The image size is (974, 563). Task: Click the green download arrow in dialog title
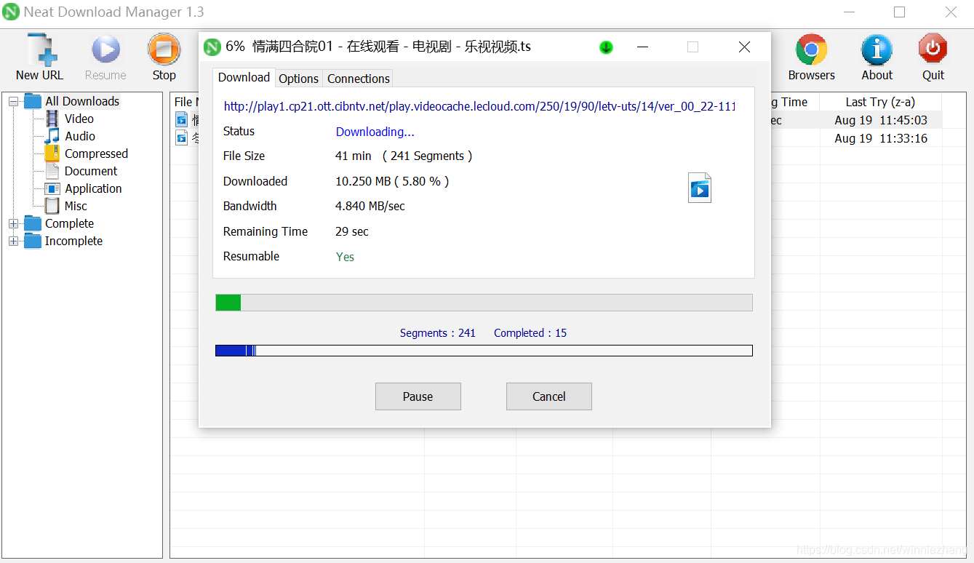(606, 47)
